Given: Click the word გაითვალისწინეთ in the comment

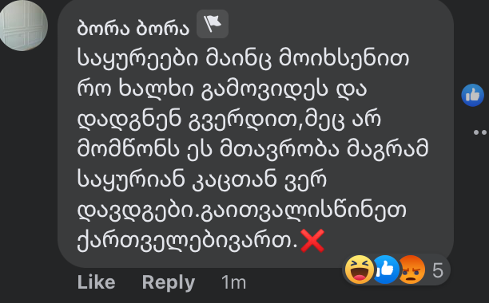Looking at the screenshot, I should [304, 211].
